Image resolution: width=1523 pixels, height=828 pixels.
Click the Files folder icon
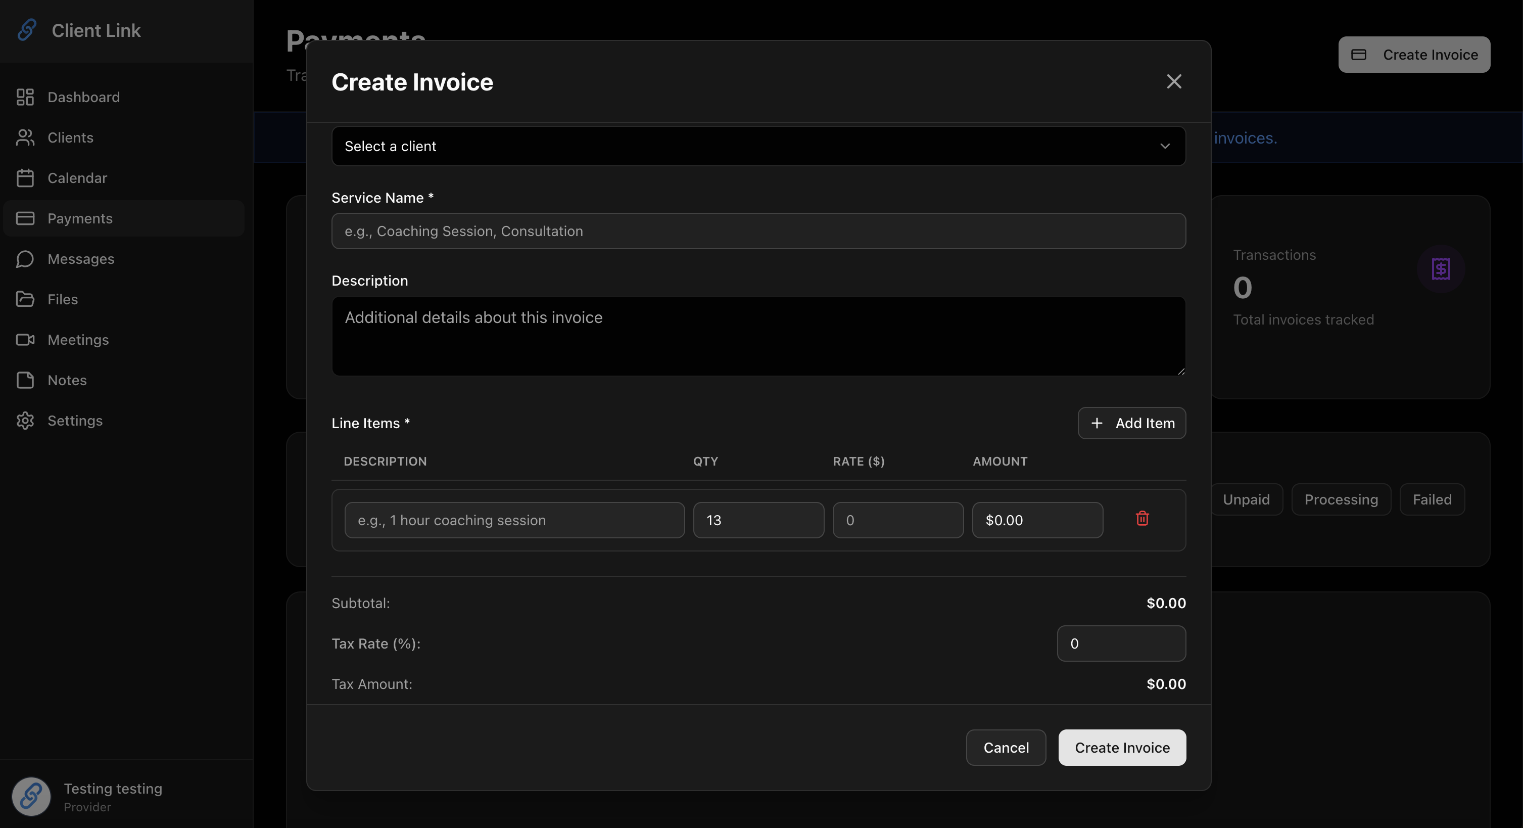click(x=25, y=299)
